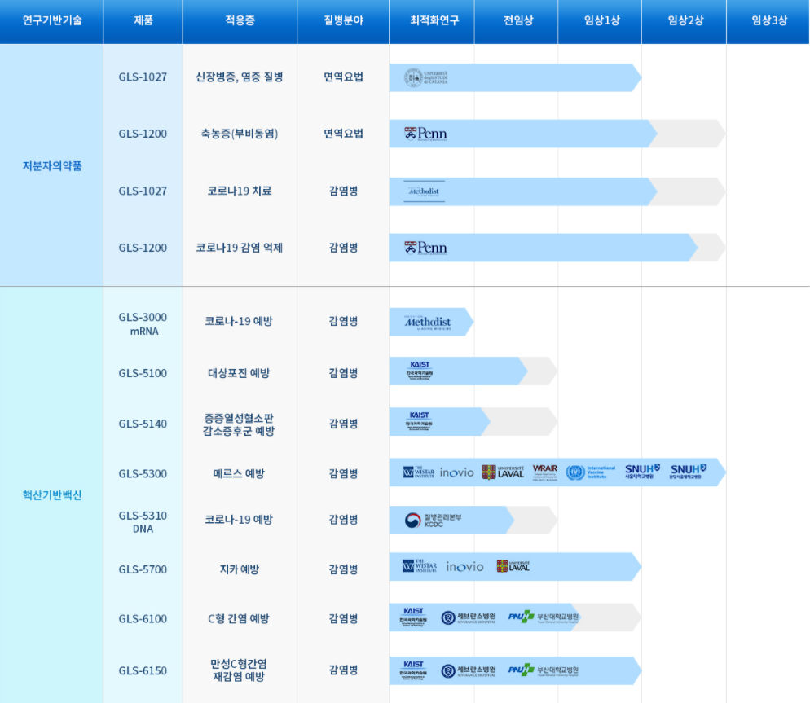810x703 pixels.
Task: Click GLS-1027 in 코로나19 치료 row
Action: point(143,191)
